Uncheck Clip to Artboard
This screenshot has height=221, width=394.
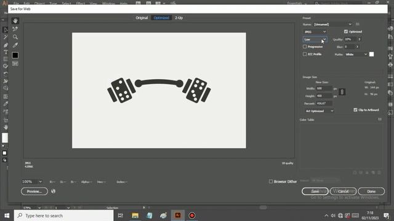(x=355, y=110)
